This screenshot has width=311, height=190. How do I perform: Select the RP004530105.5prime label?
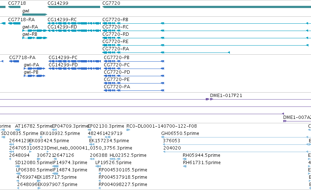[x=123, y=170]
